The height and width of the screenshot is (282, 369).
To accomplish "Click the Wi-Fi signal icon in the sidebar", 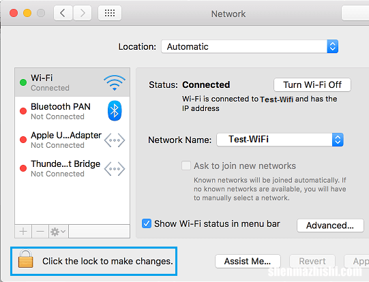I will [x=115, y=82].
